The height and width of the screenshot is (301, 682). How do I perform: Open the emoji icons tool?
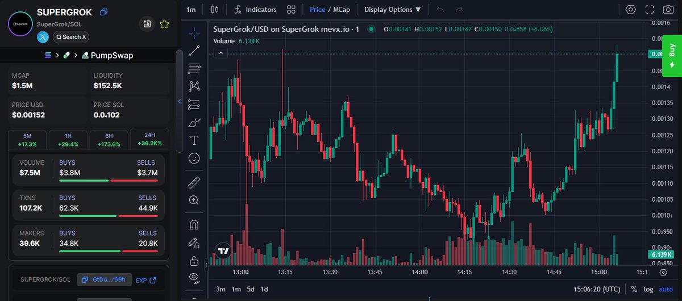click(194, 158)
